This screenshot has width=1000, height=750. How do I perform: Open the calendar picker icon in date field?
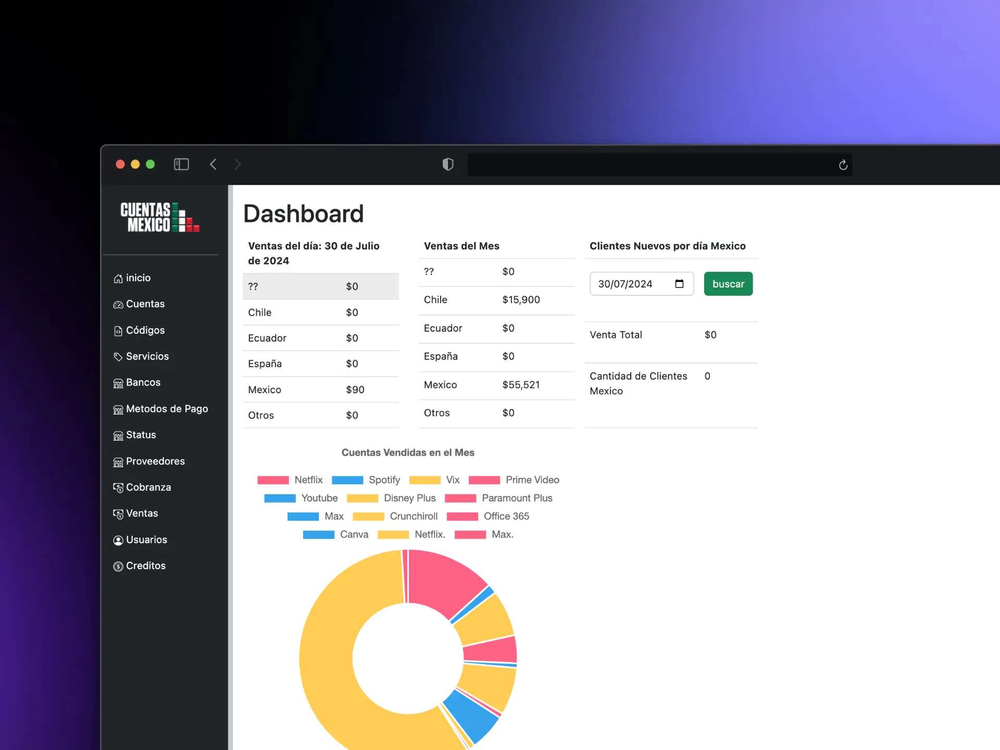pos(679,283)
